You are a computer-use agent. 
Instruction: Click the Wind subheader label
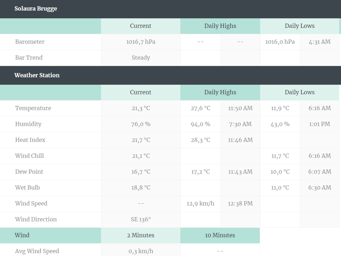pos(22,235)
